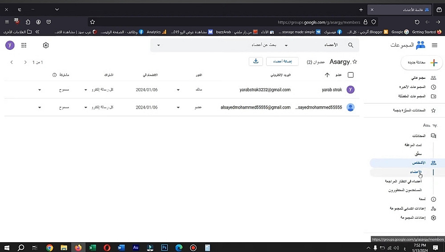Bookmark this page with star icon

(93, 22)
